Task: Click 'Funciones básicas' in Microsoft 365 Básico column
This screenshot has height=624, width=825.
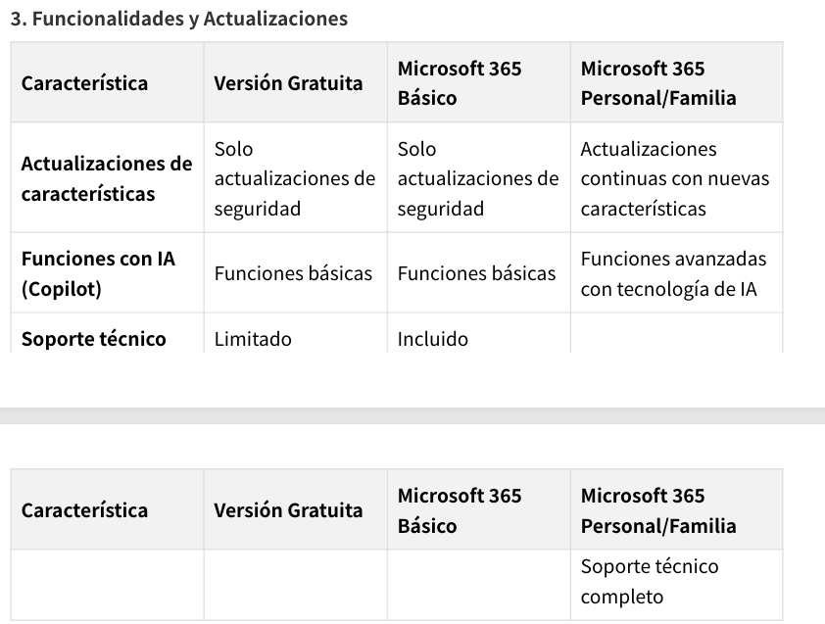Action: (477, 273)
